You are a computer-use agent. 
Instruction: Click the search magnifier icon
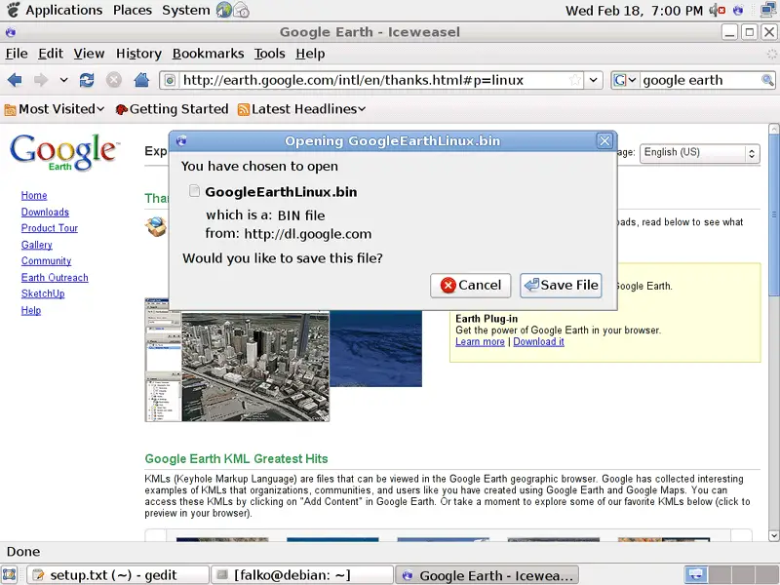pos(767,80)
